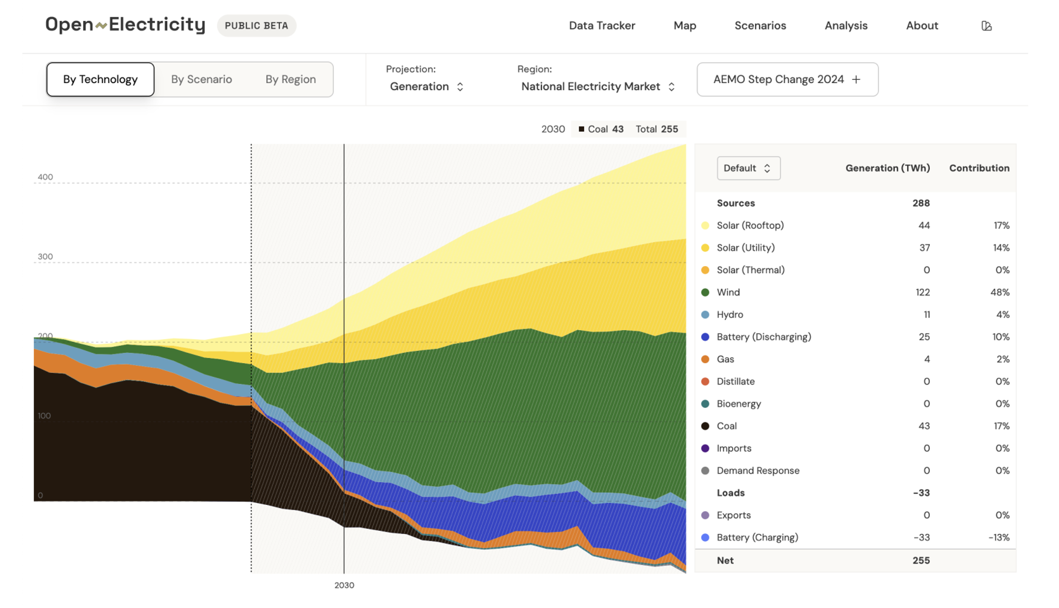Switch to By Region tab
1059x608 pixels.
pyautogui.click(x=291, y=79)
